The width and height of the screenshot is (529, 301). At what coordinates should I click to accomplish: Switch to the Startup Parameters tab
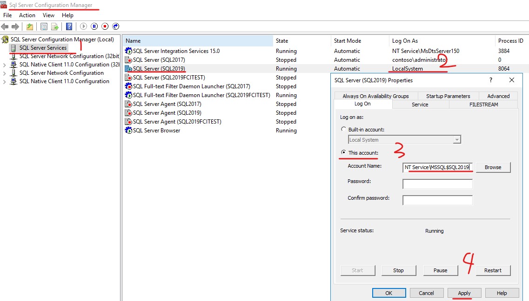[448, 96]
